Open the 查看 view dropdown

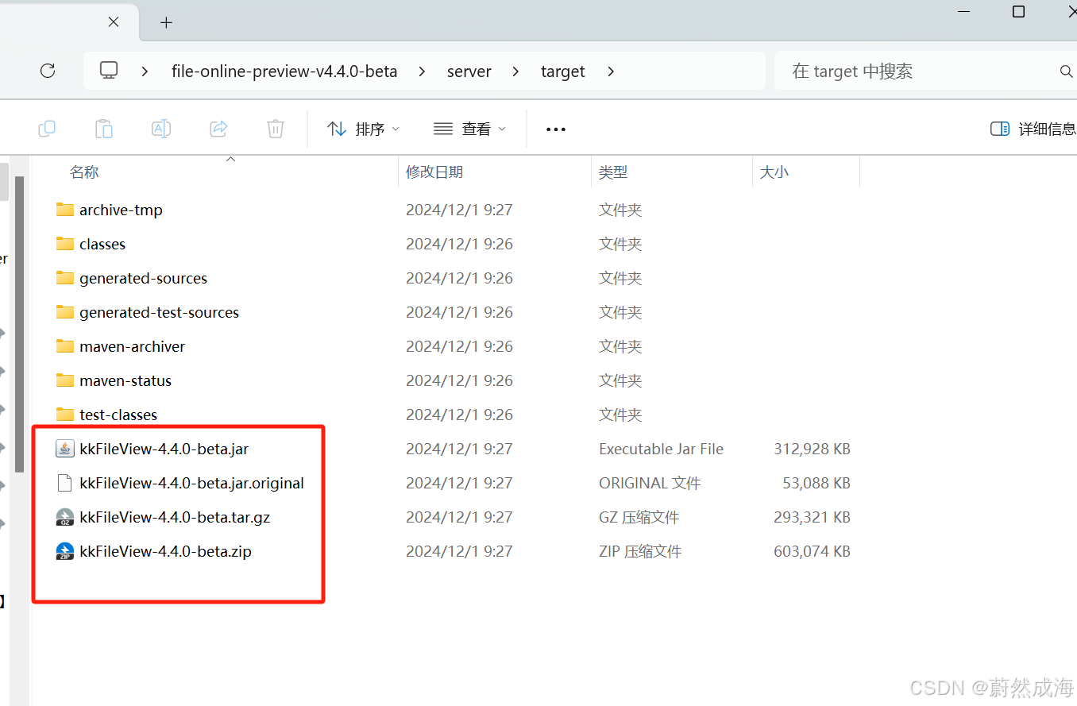tap(469, 129)
